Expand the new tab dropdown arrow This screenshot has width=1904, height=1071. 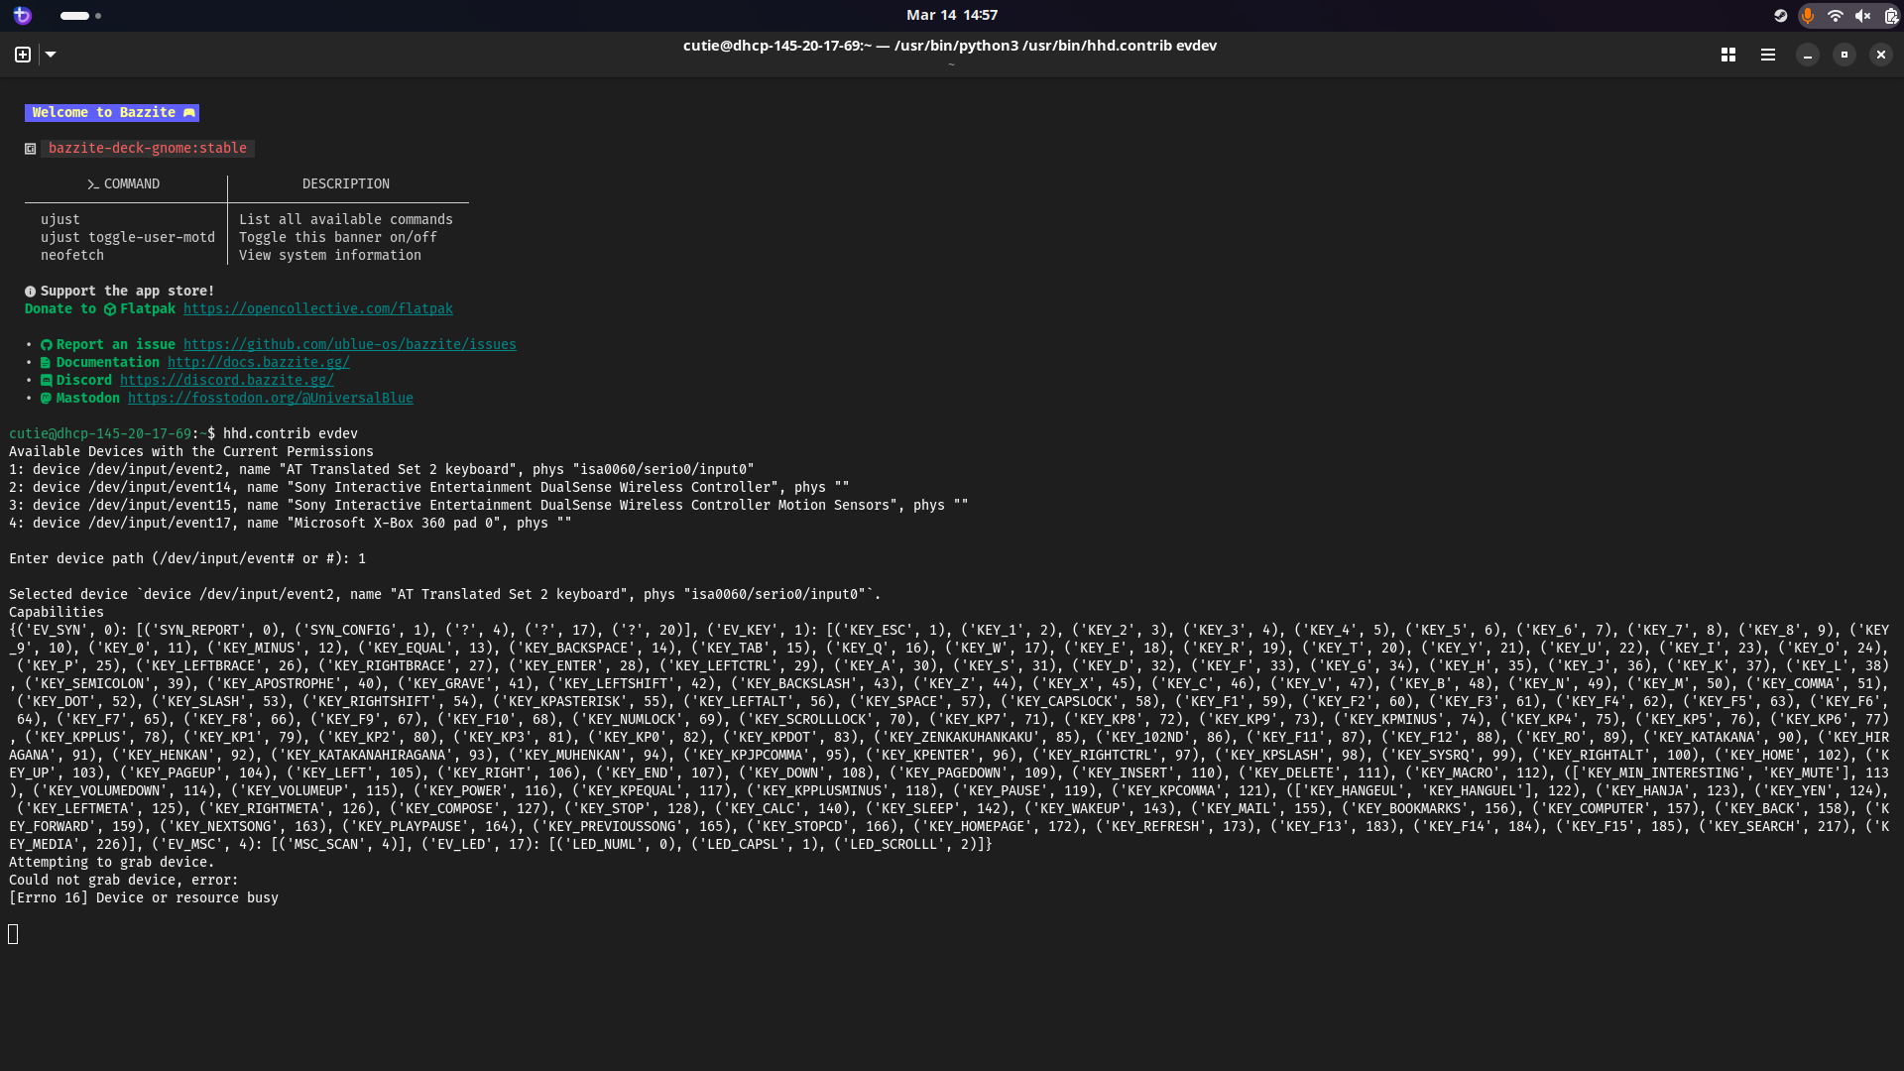(x=51, y=55)
